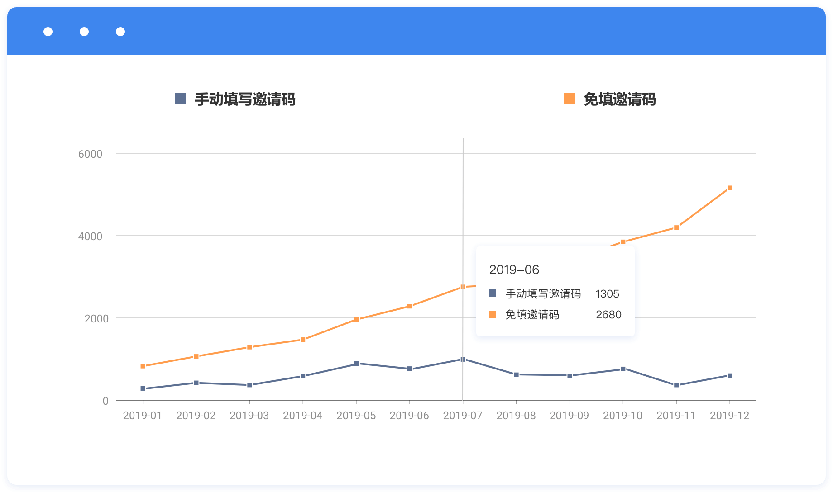The image size is (833, 492).
Task: Click the 6000 y-axis label
Action: click(x=91, y=154)
